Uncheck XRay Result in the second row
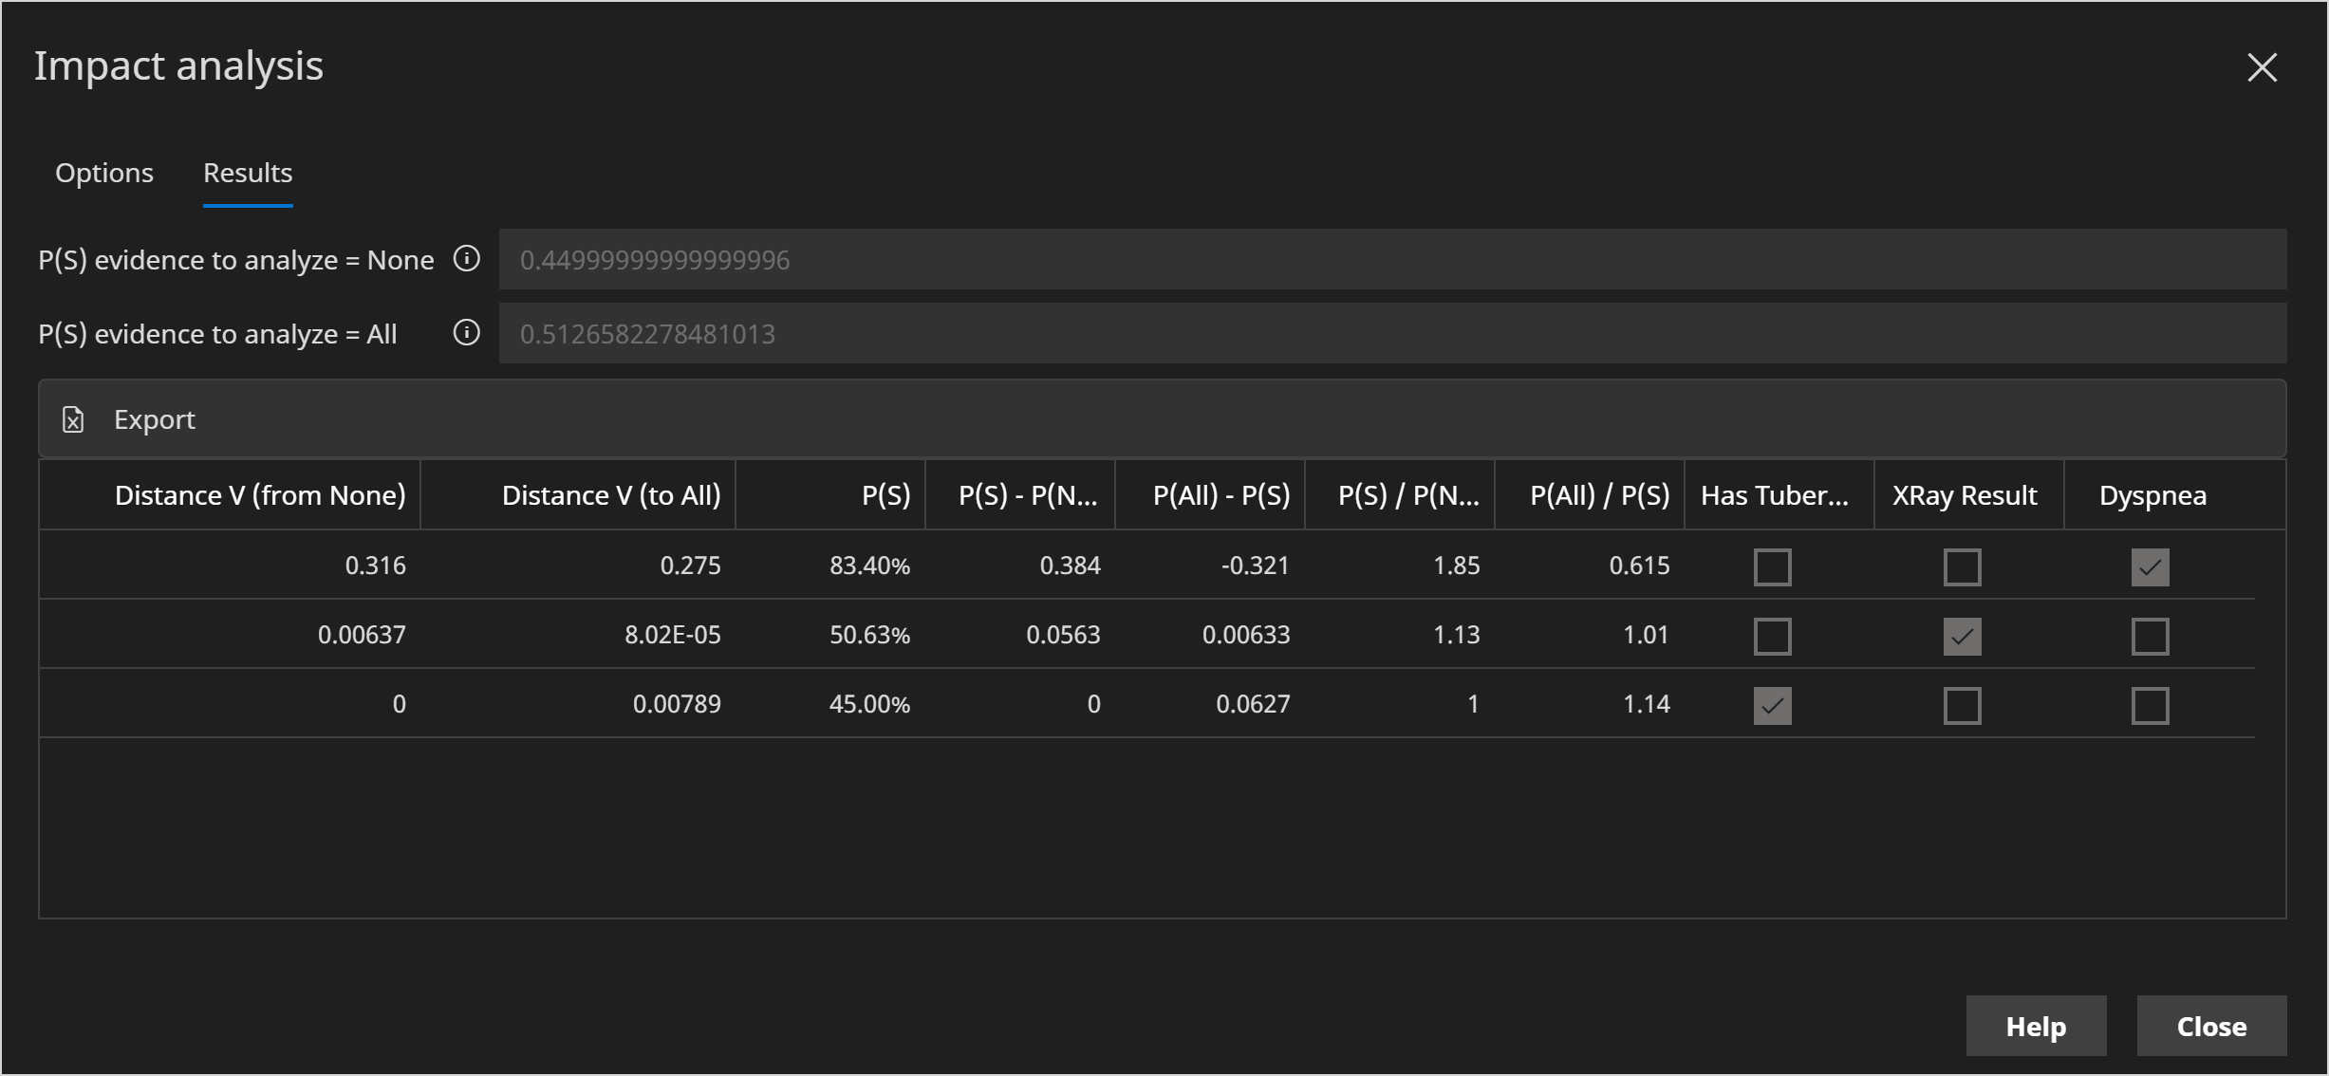2329x1076 pixels. [1963, 636]
